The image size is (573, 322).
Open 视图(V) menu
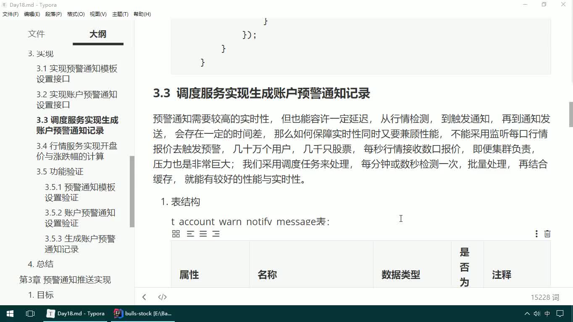point(98,14)
